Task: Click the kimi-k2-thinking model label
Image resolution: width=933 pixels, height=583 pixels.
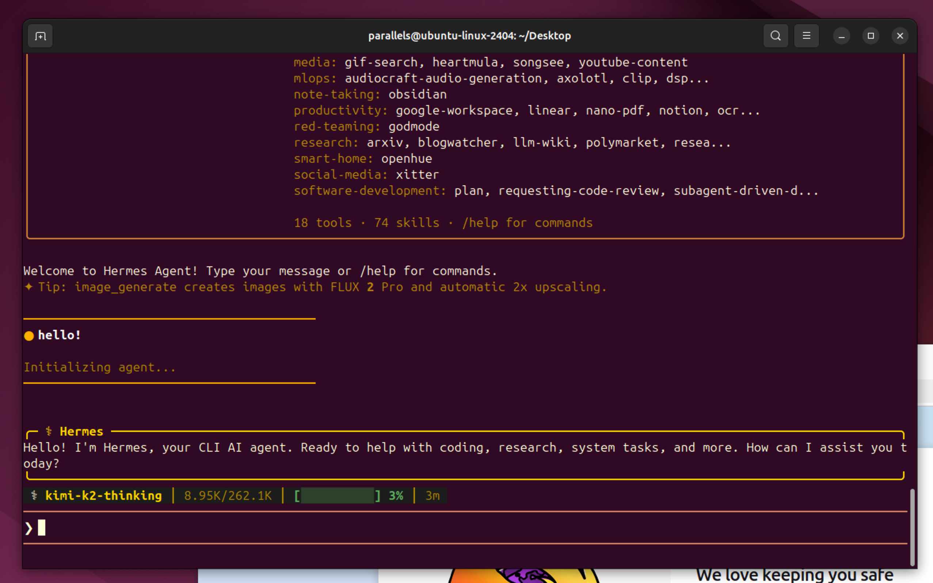Action: click(x=103, y=495)
